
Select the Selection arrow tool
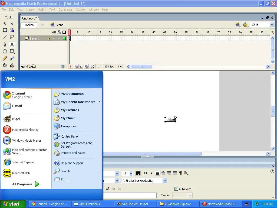(5, 23)
